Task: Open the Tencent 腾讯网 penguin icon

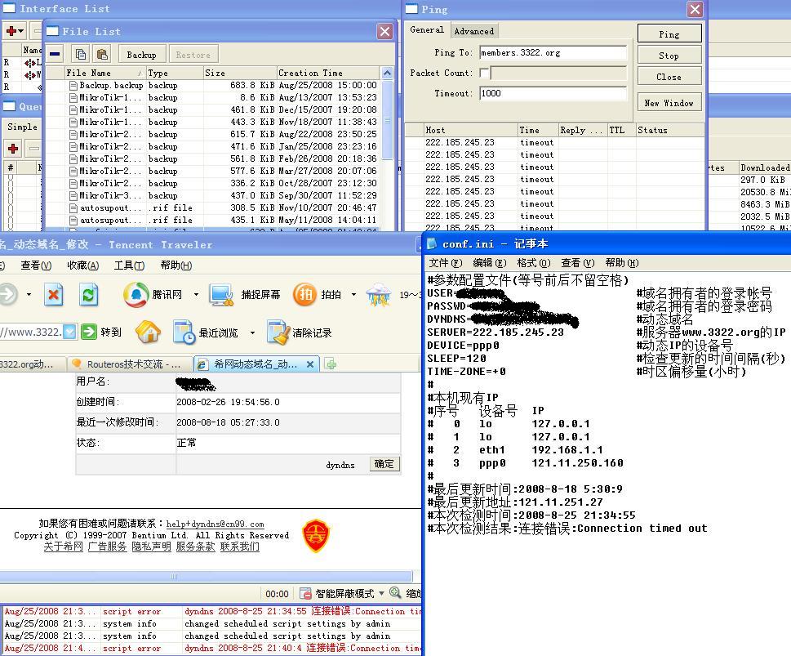Action: [x=136, y=294]
